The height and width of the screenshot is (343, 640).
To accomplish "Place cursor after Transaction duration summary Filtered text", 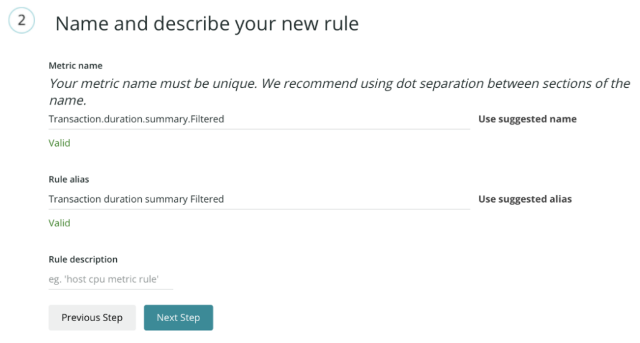I will [x=224, y=199].
